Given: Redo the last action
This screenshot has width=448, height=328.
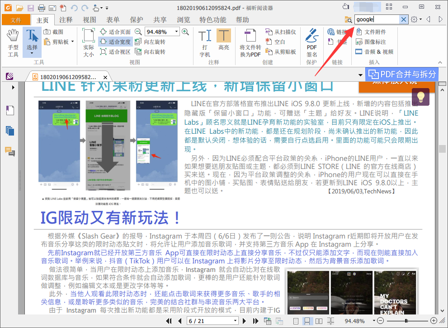Looking at the screenshot, I should coord(85,8).
